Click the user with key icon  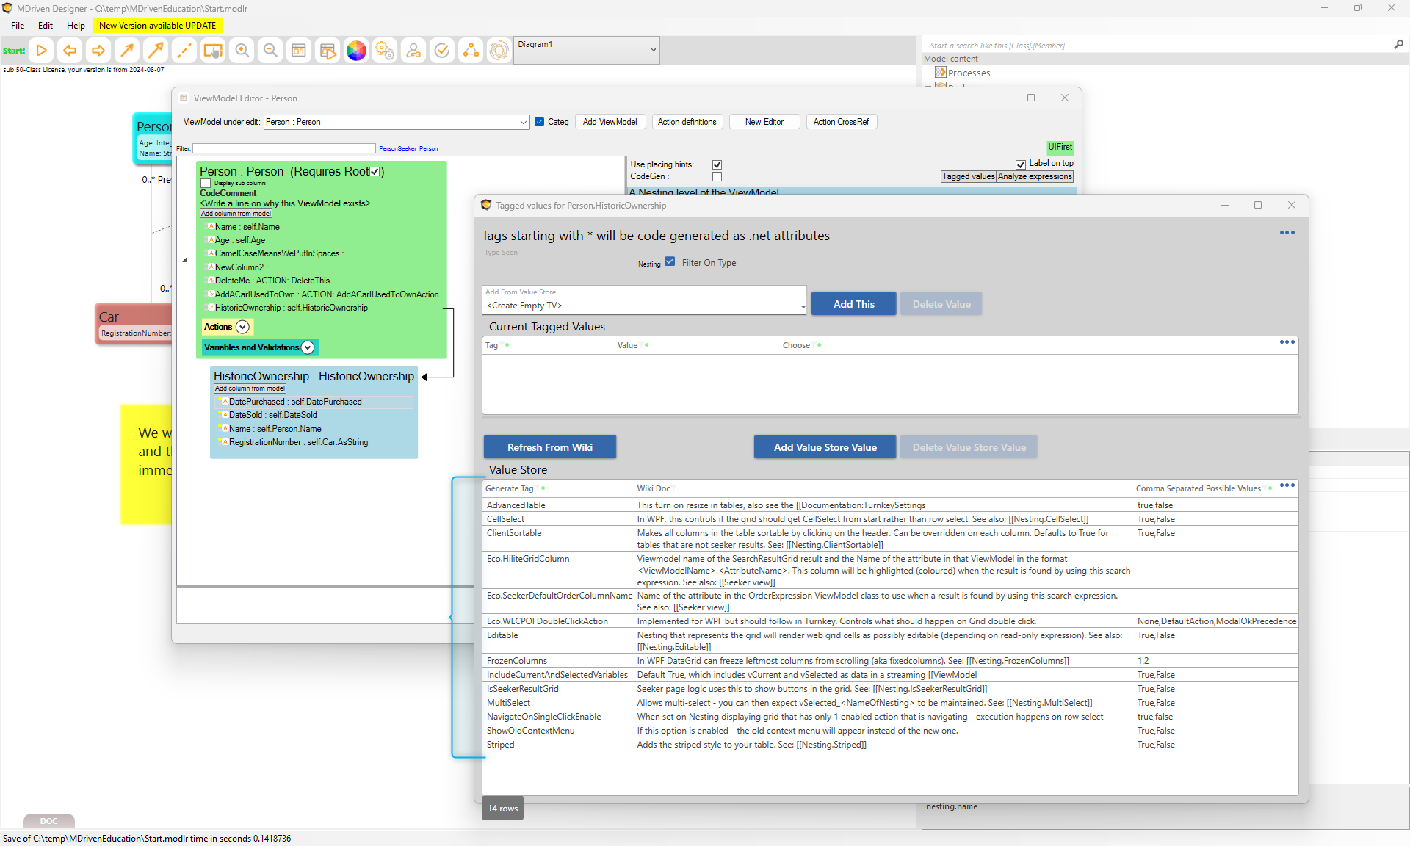point(413,51)
